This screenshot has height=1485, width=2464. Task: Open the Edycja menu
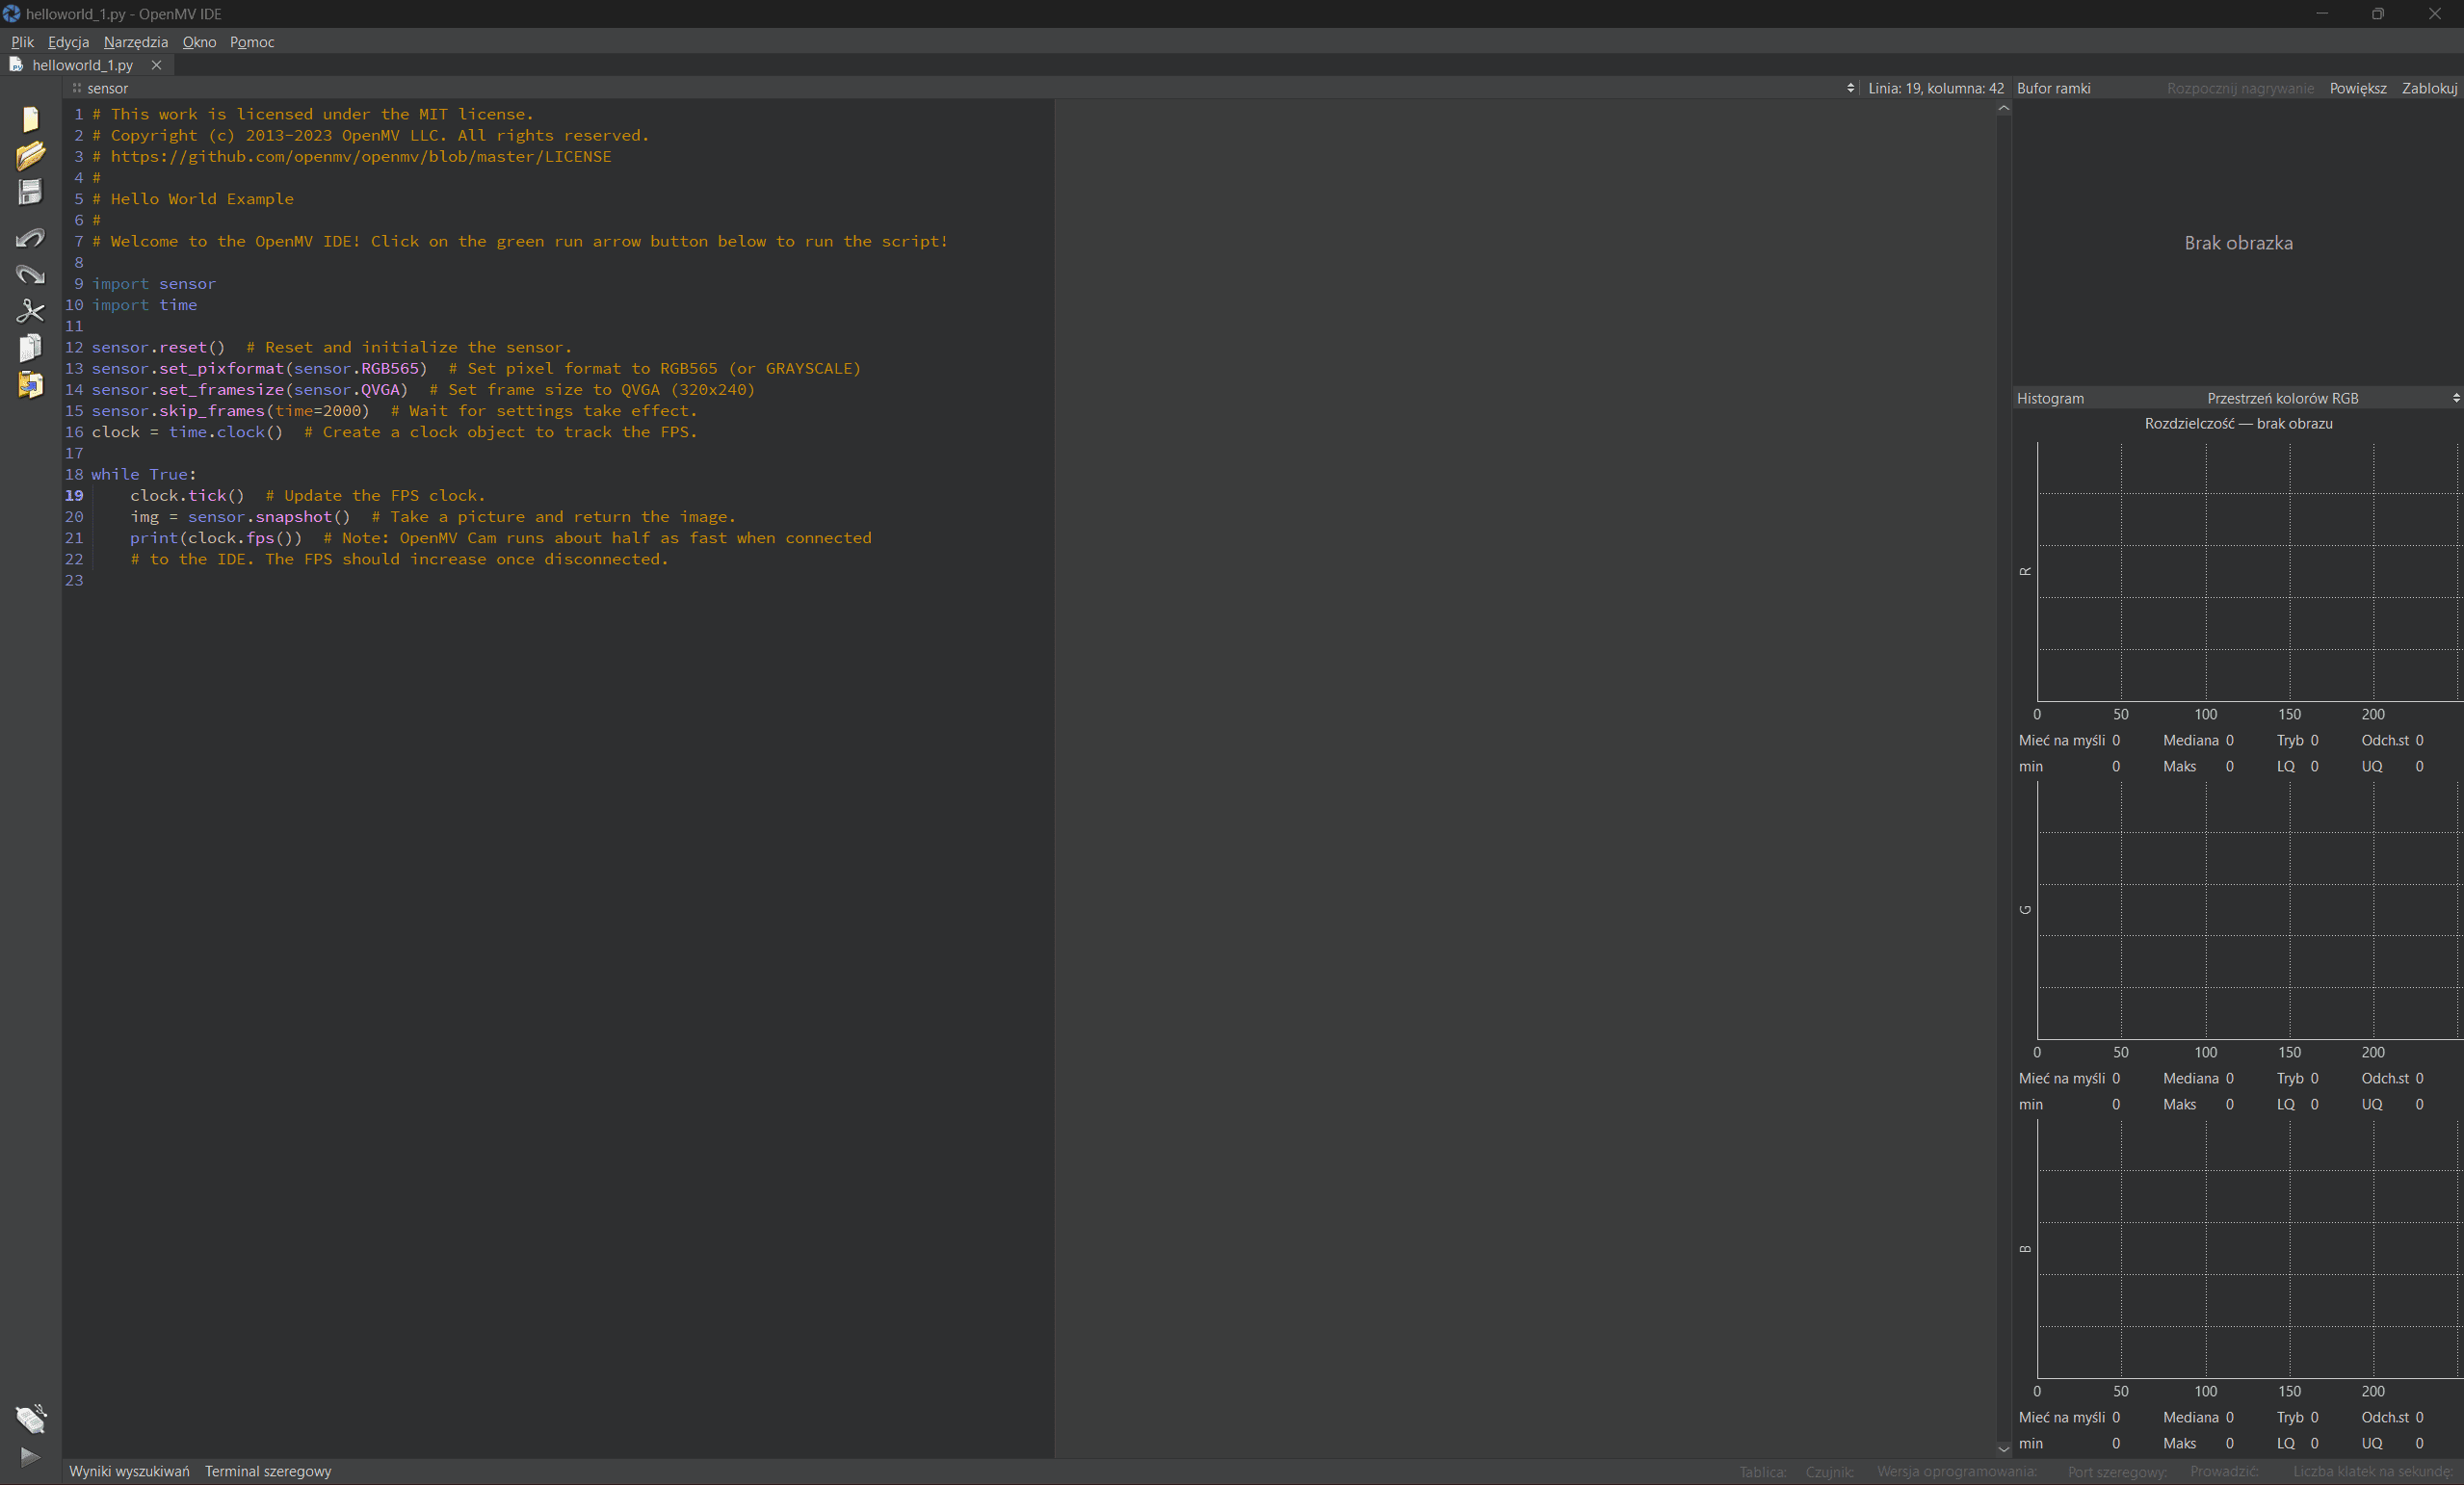(x=68, y=42)
